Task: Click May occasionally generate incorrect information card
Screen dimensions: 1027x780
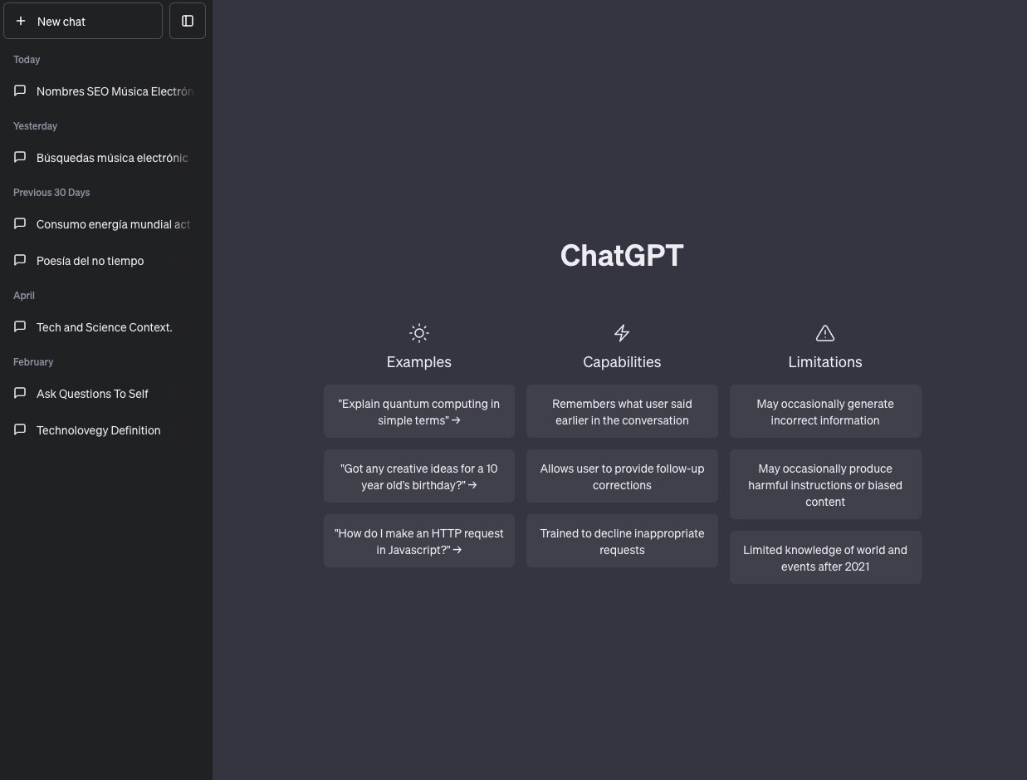Action: pyautogui.click(x=825, y=411)
